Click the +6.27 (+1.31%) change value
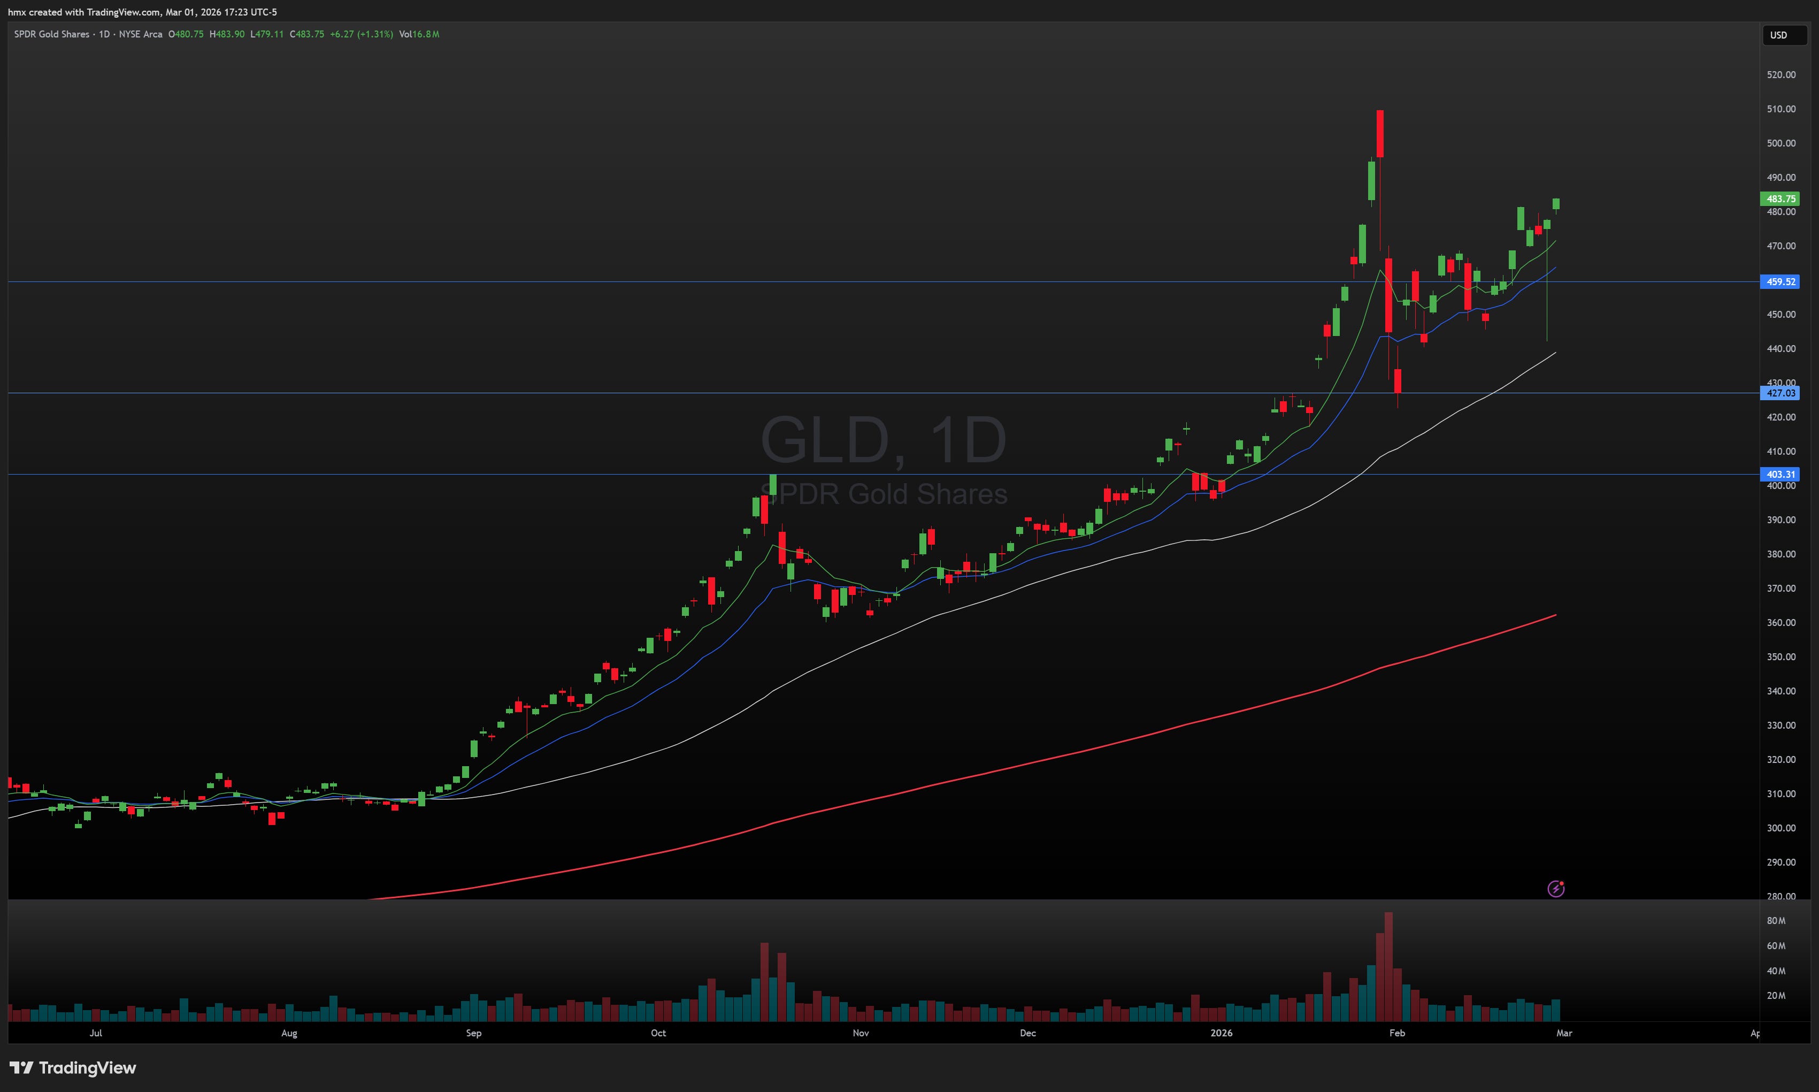This screenshot has width=1819, height=1092. 361,34
